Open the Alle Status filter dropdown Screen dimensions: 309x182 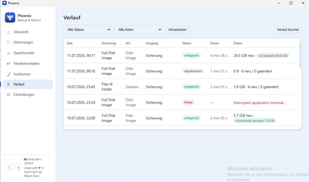pos(87,29)
